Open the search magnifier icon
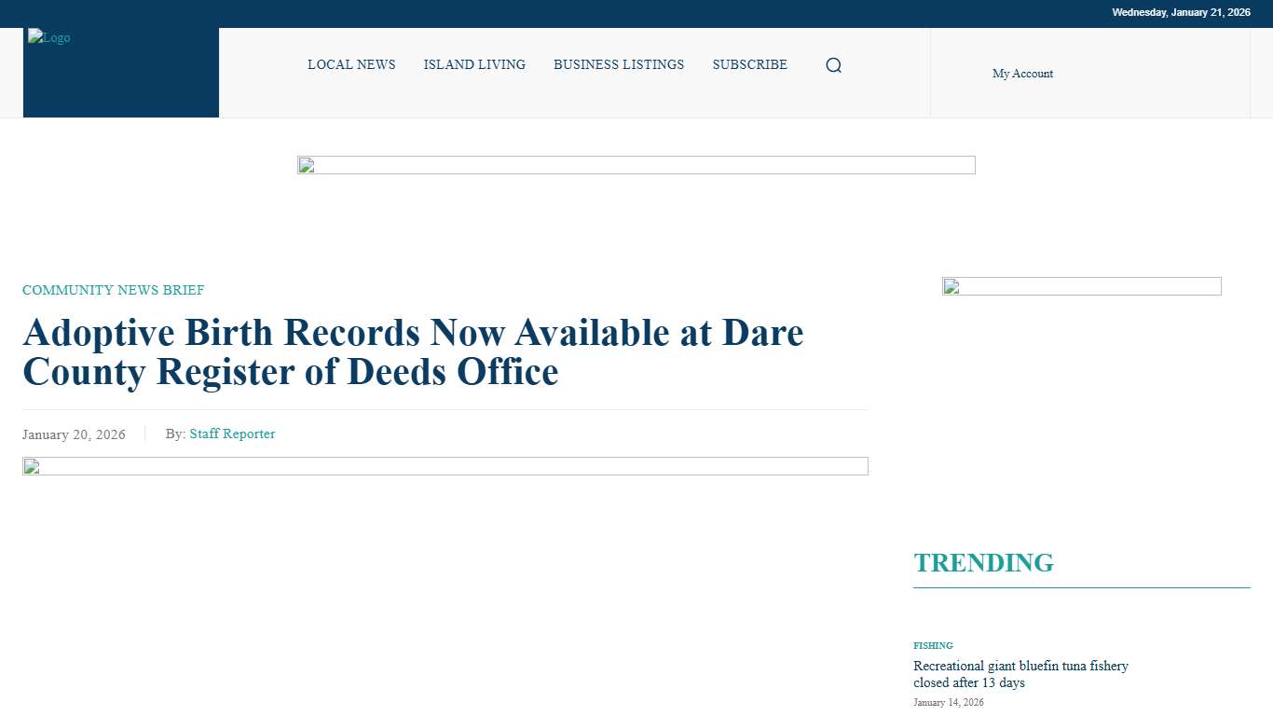The width and height of the screenshot is (1273, 716). tap(833, 64)
